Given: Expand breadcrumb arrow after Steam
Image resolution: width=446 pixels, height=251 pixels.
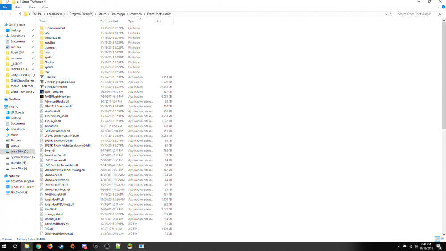Looking at the screenshot, I should click(109, 14).
